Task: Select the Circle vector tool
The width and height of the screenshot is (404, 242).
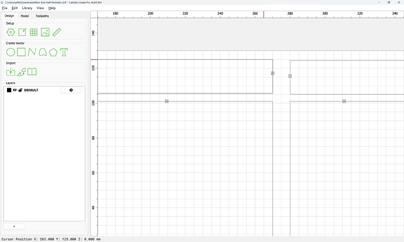Action: (11, 52)
